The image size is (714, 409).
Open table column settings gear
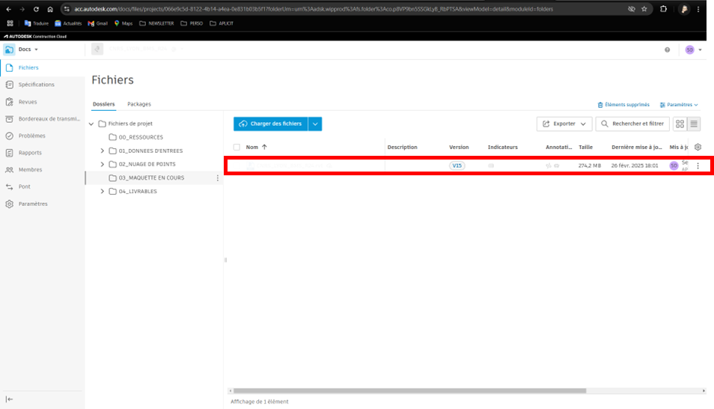698,147
